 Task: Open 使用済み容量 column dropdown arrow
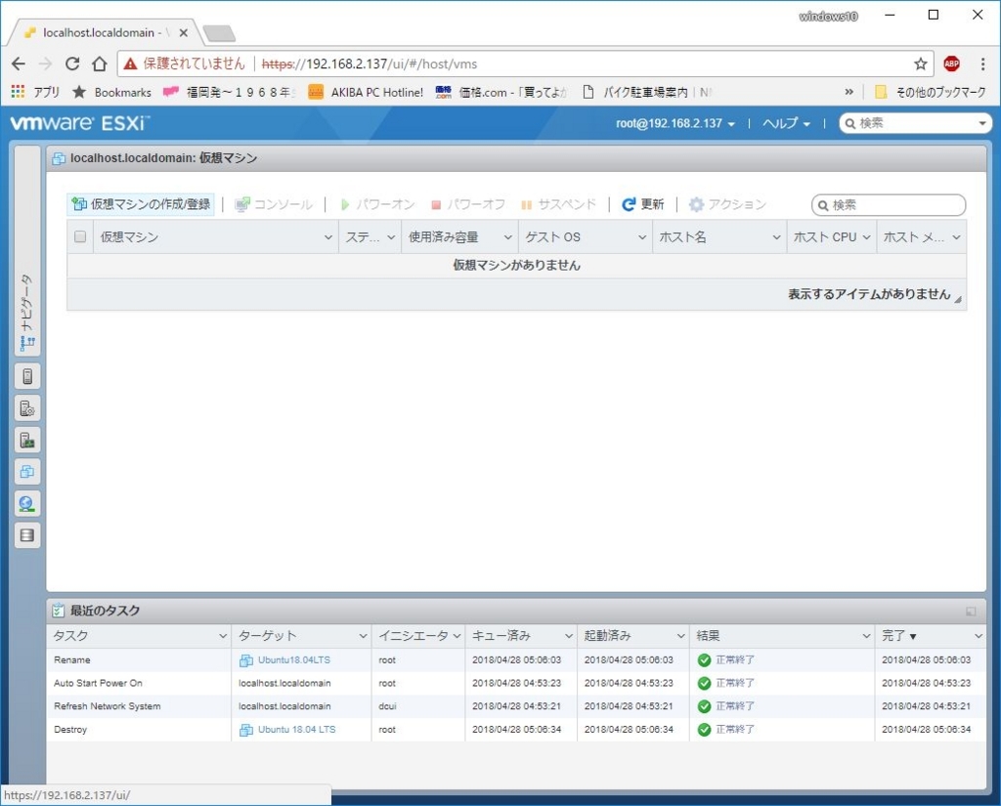pos(508,237)
